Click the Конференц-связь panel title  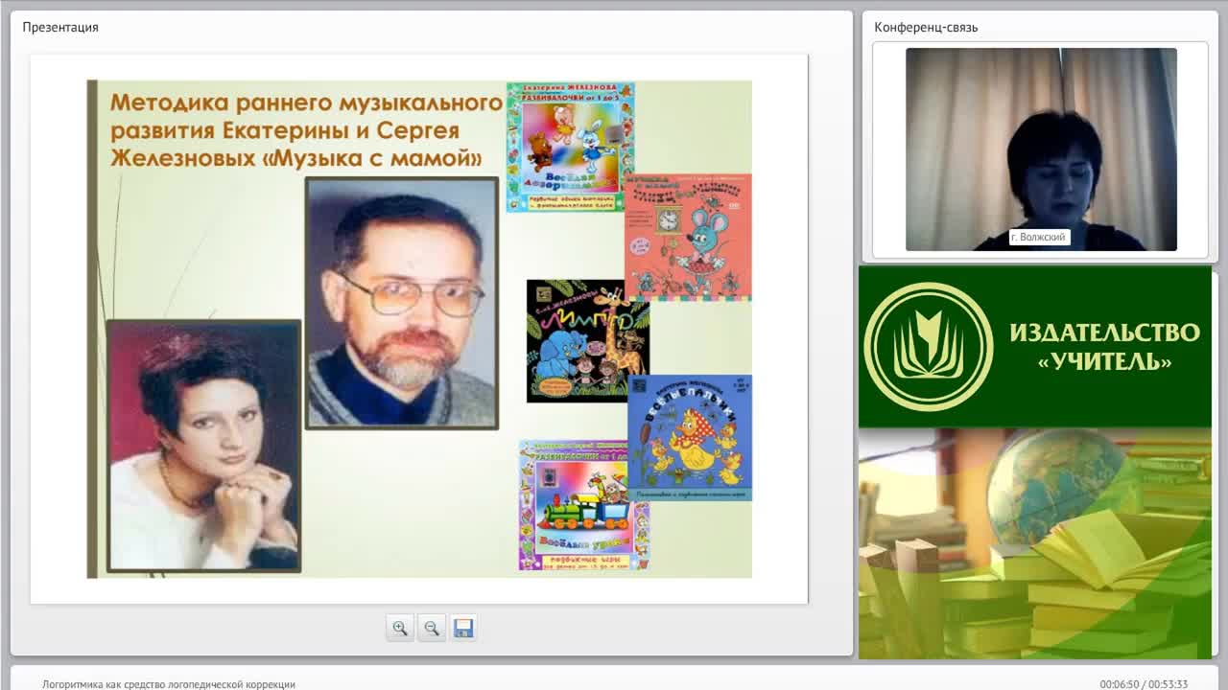click(926, 27)
